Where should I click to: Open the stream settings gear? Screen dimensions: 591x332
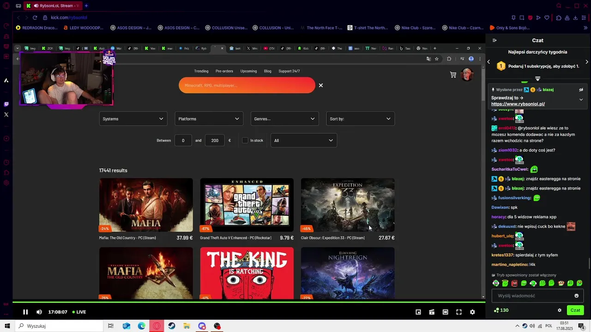472,312
